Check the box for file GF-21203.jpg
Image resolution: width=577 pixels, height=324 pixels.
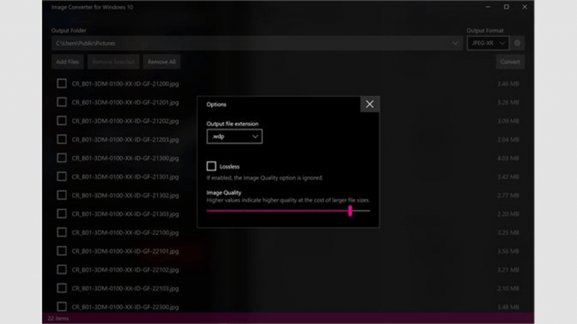click(x=62, y=139)
